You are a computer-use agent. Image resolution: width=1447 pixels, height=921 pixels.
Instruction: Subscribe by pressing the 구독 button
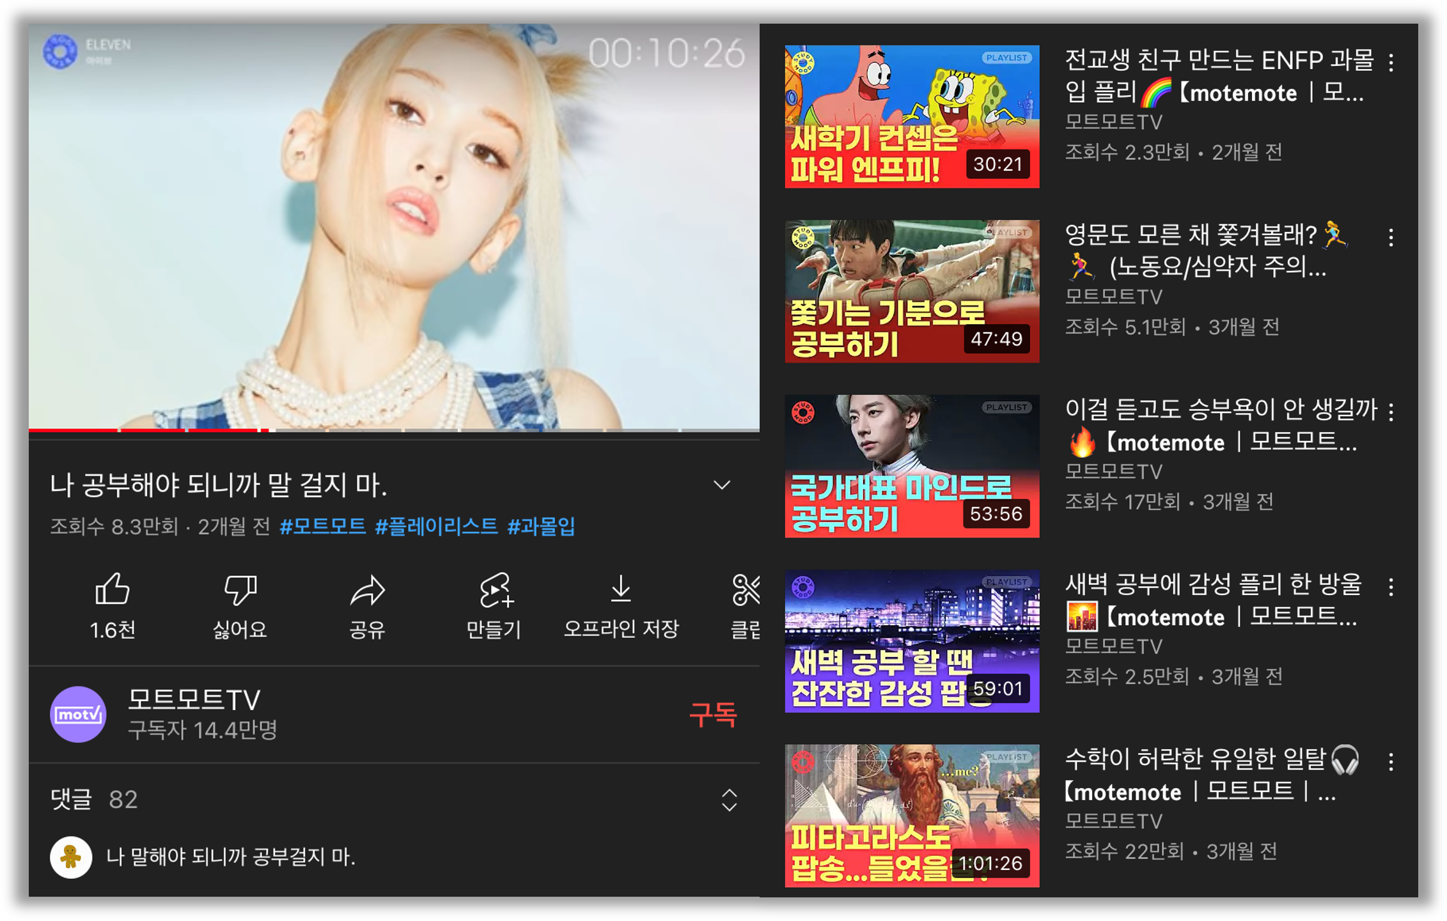[x=714, y=715]
